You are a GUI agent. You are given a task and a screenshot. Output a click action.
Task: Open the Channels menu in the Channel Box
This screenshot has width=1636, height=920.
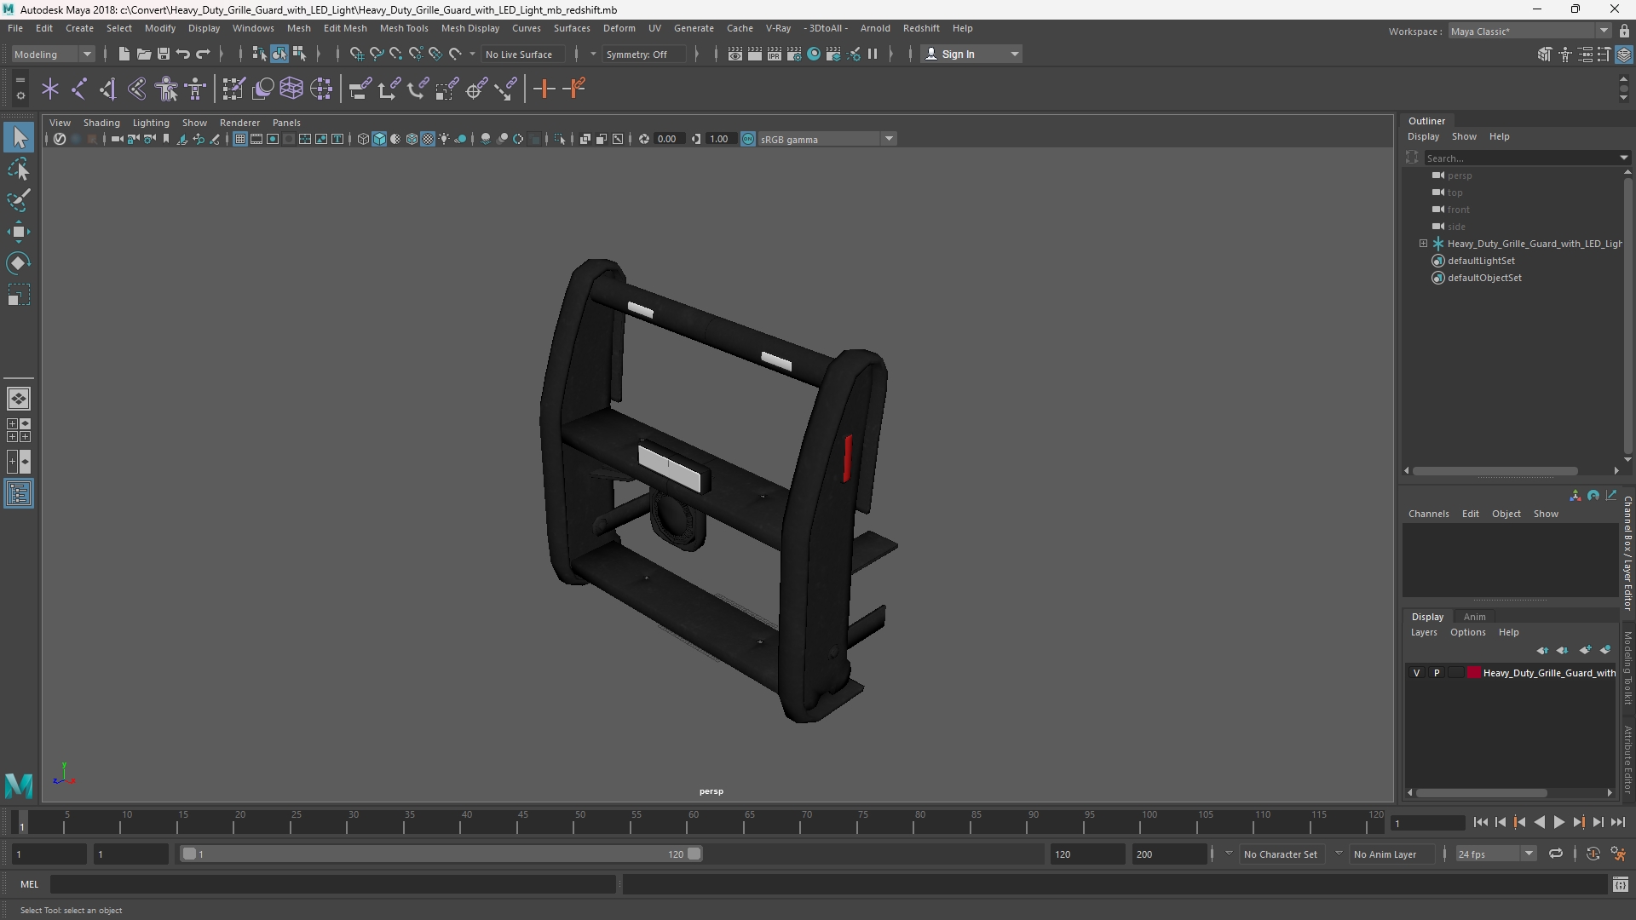[x=1428, y=514]
